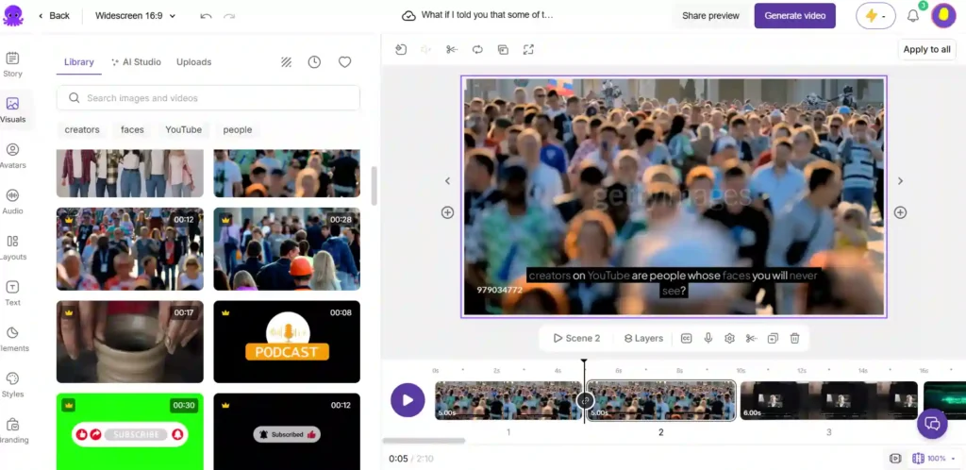Open Widescreen 16:9 aspect ratio dropdown
966x470 pixels.
(x=135, y=16)
